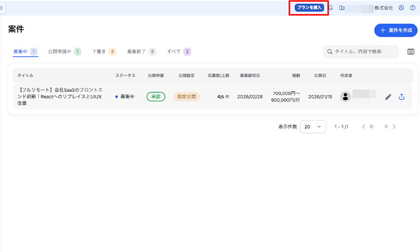
Task: Click the 募集締切日 column header
Action: [x=250, y=75]
